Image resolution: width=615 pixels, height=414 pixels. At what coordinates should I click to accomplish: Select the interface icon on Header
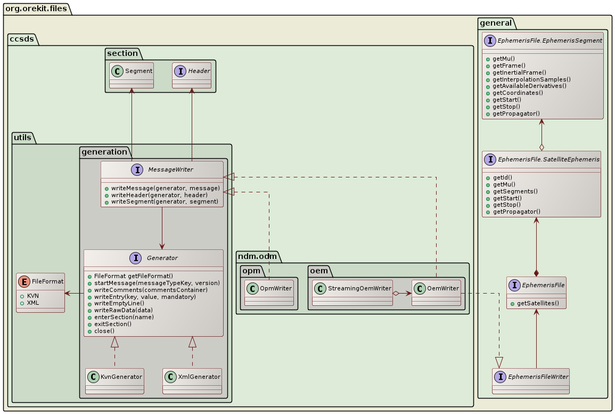tap(181, 71)
